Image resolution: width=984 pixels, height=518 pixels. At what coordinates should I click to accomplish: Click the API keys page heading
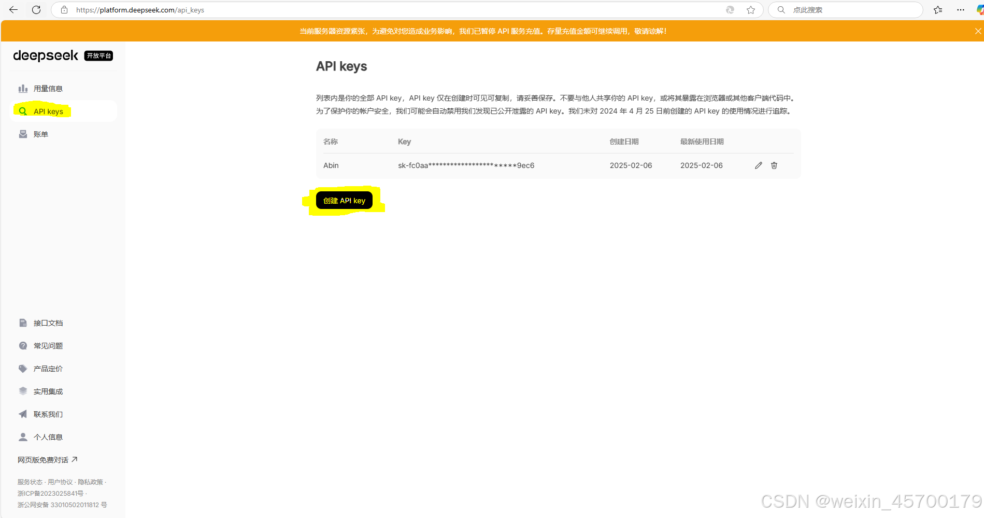[x=341, y=66]
